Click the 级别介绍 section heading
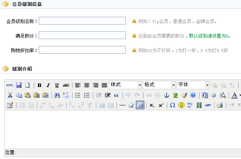 pyautogui.click(x=22, y=69)
